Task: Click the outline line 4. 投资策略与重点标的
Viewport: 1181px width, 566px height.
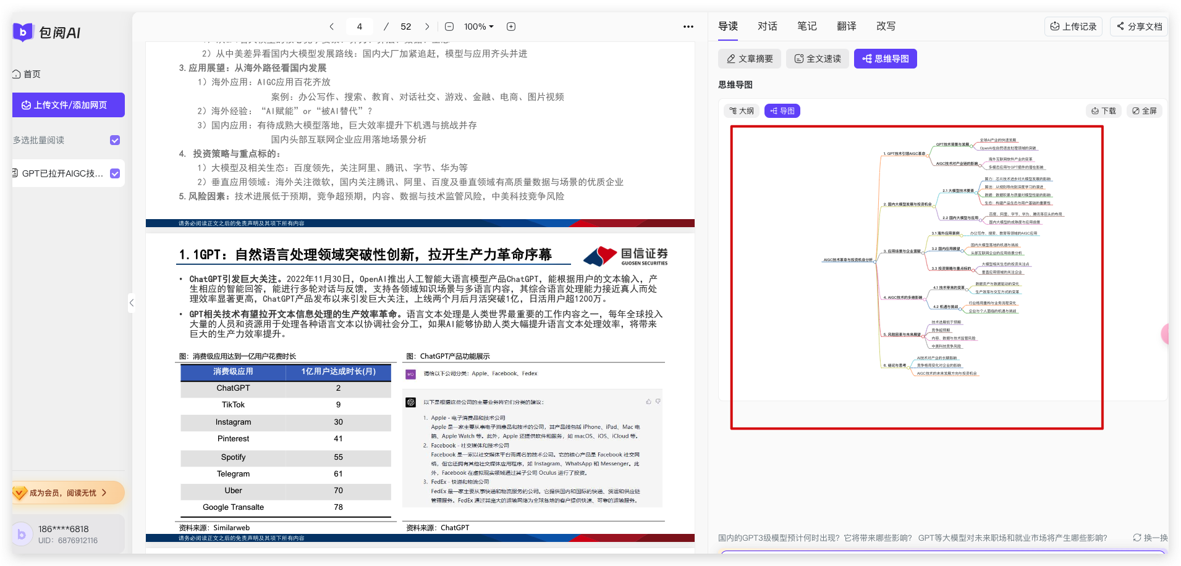Action: [230, 154]
